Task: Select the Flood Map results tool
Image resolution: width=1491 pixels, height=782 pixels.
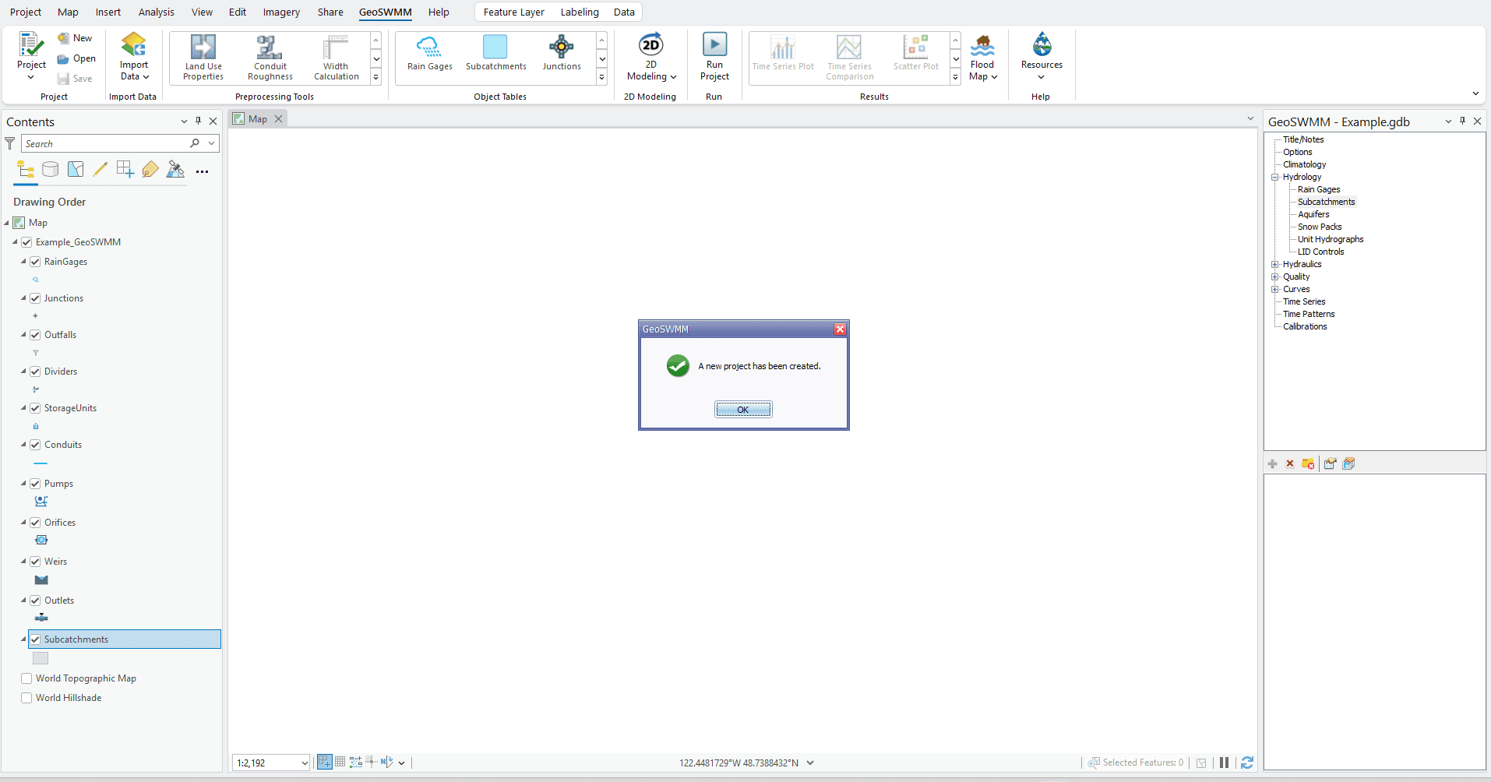Action: (x=983, y=56)
